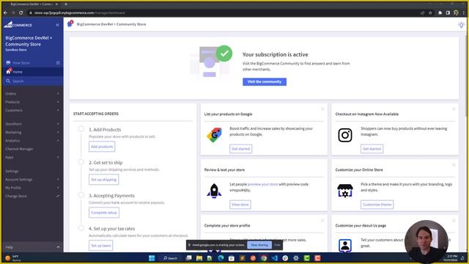Screen dimensions: 469x264
Task: Click Complete setup for payments
Action: [104, 213]
